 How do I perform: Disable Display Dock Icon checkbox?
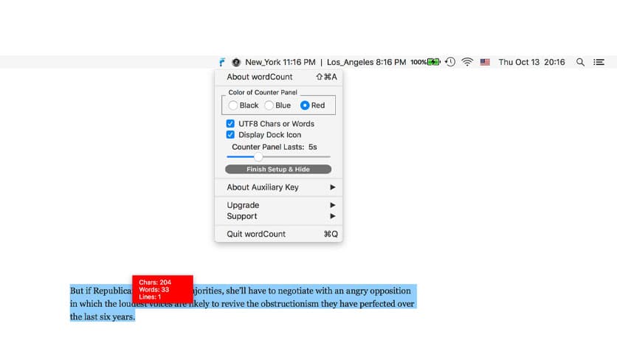coord(231,135)
